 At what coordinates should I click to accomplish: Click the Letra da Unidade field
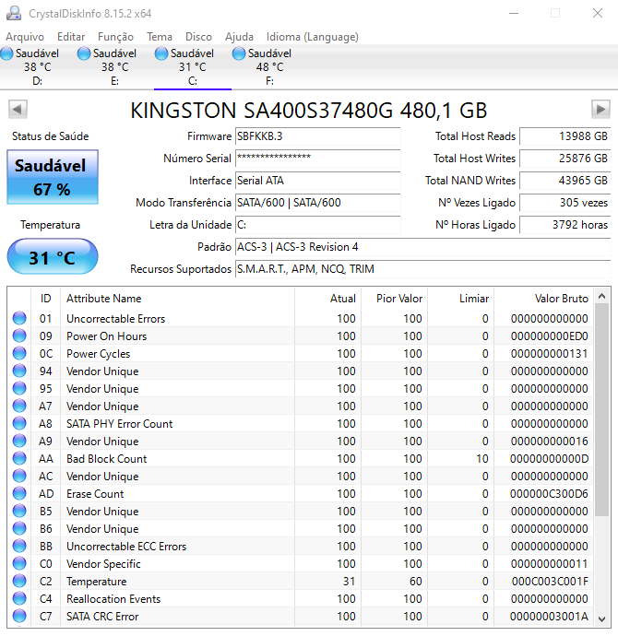tap(317, 225)
